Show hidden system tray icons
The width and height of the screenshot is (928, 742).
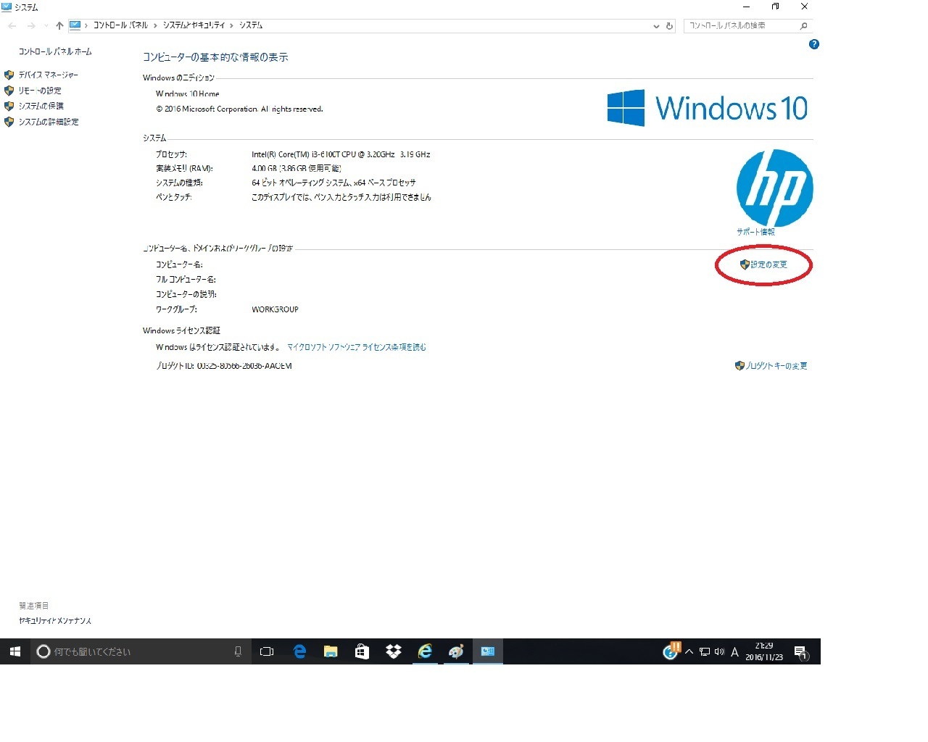click(x=689, y=651)
